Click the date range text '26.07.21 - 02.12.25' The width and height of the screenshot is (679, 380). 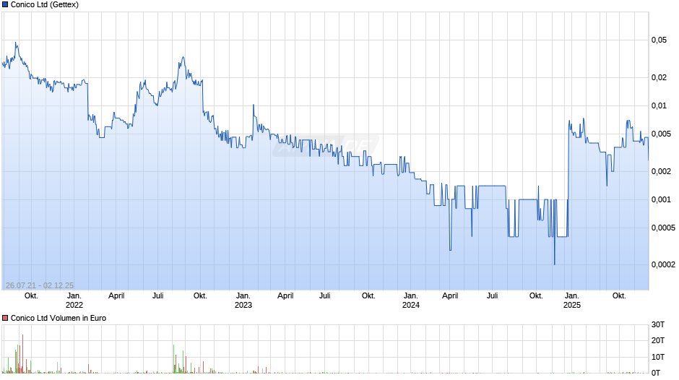tap(40, 285)
